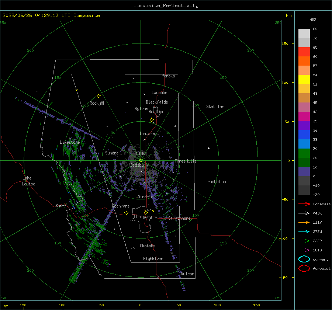Screen dimensions: 332x310
Task: Click the dBZ legend heading
Action: tap(313, 20)
